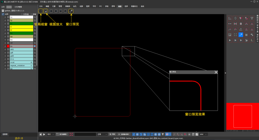Select the double parallel lines tool
259x140 pixels.
235,29
